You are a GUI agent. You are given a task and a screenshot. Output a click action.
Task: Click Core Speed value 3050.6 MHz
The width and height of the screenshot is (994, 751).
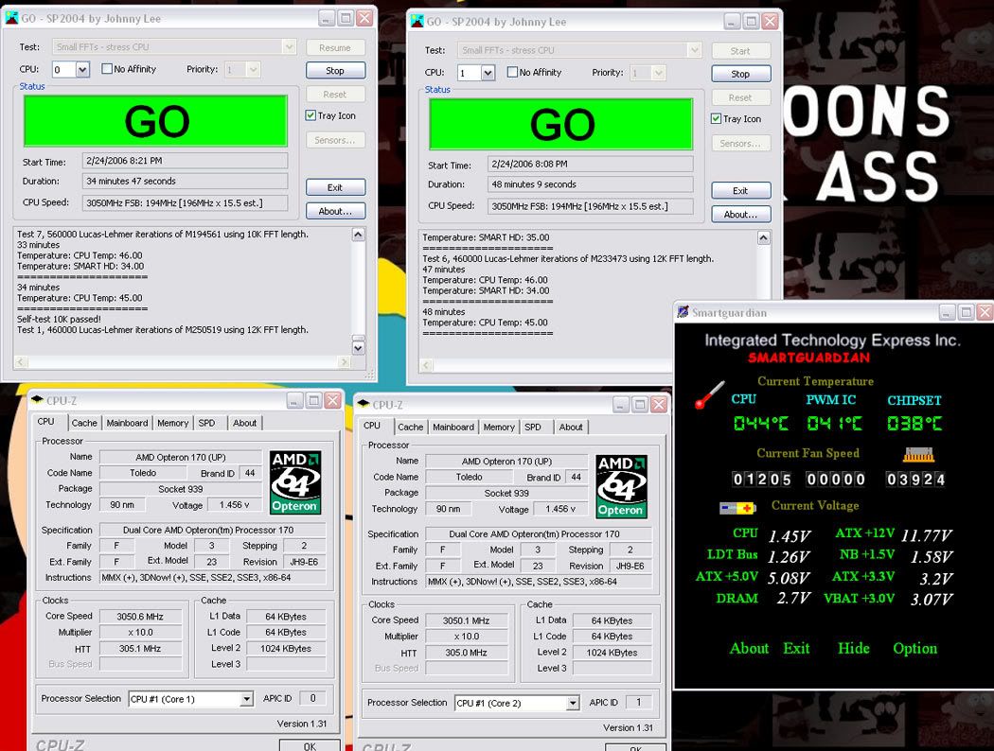(x=140, y=616)
